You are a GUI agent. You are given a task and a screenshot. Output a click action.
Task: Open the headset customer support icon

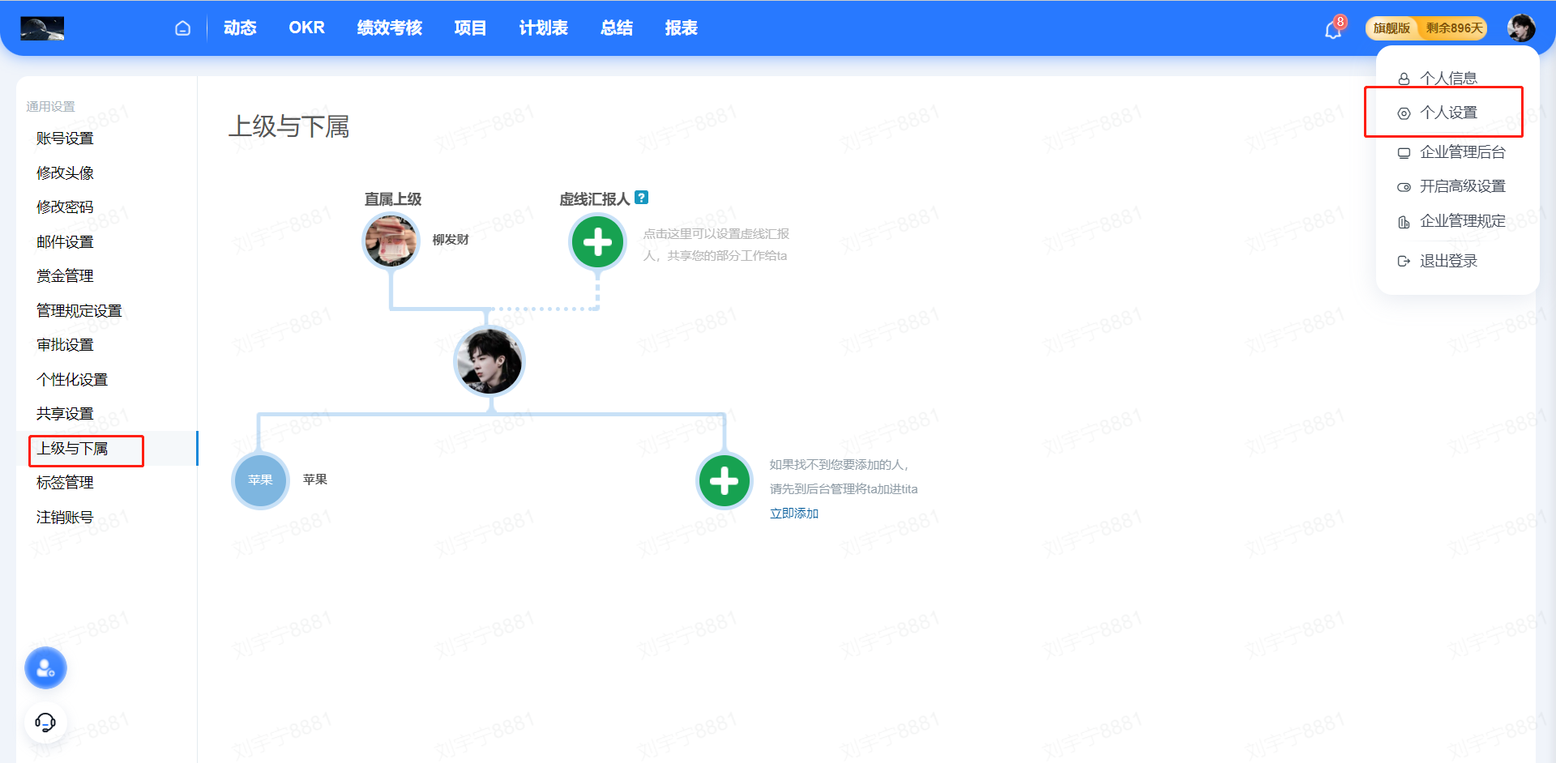(45, 722)
